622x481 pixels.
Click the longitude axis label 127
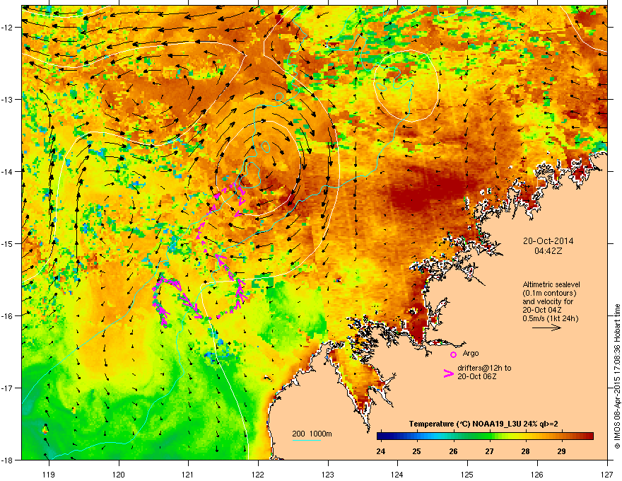607,474
